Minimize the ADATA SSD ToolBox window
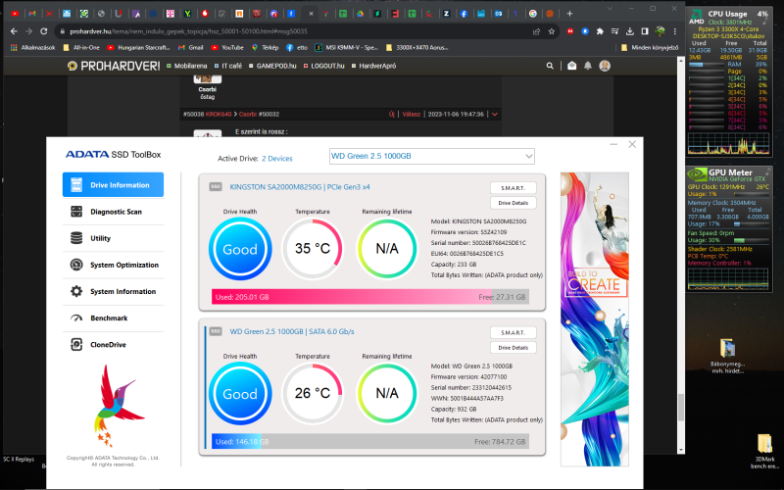The width and height of the screenshot is (784, 490). [x=613, y=144]
